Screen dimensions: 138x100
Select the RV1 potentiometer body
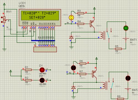(x=4, y=20)
